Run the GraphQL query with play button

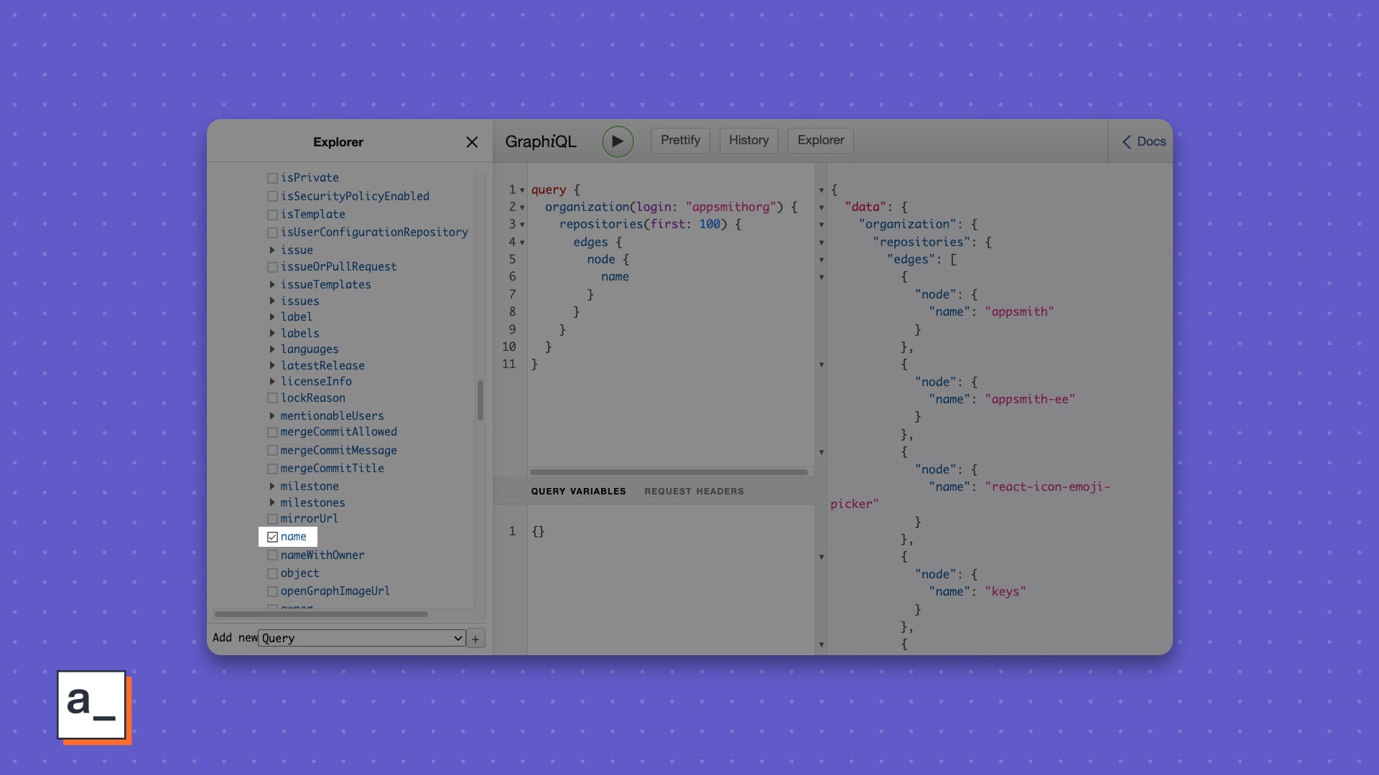pos(617,141)
